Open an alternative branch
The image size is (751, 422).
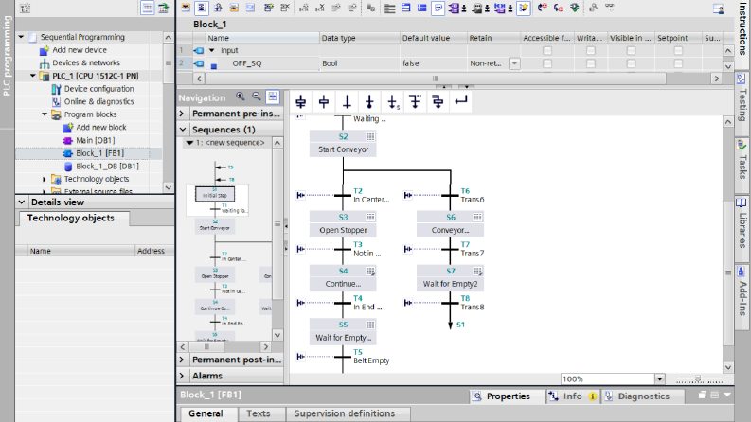(x=415, y=101)
